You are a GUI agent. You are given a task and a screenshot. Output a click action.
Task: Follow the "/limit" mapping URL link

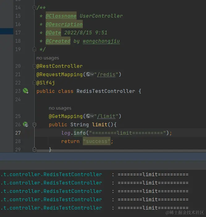106,116
